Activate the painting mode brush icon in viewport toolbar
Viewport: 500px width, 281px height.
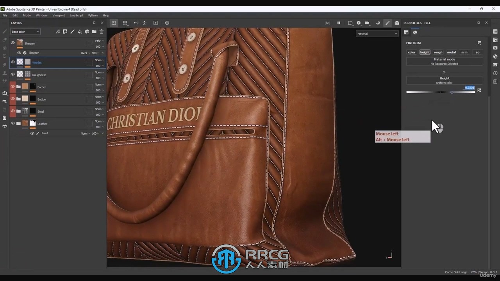(x=387, y=23)
